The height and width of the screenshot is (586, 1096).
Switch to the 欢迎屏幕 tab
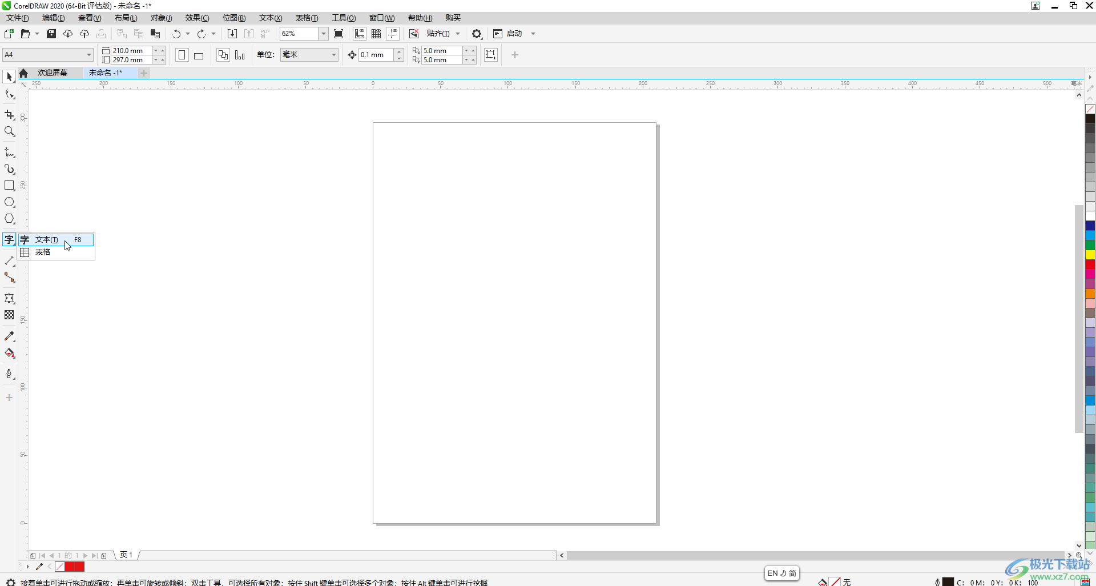[x=53, y=73]
